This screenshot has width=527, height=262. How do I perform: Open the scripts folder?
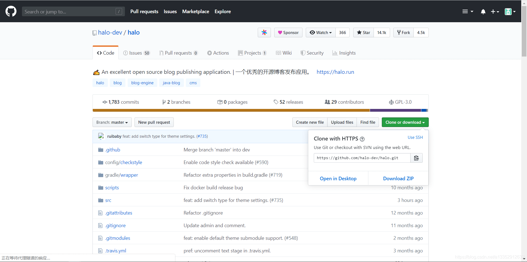(112, 188)
